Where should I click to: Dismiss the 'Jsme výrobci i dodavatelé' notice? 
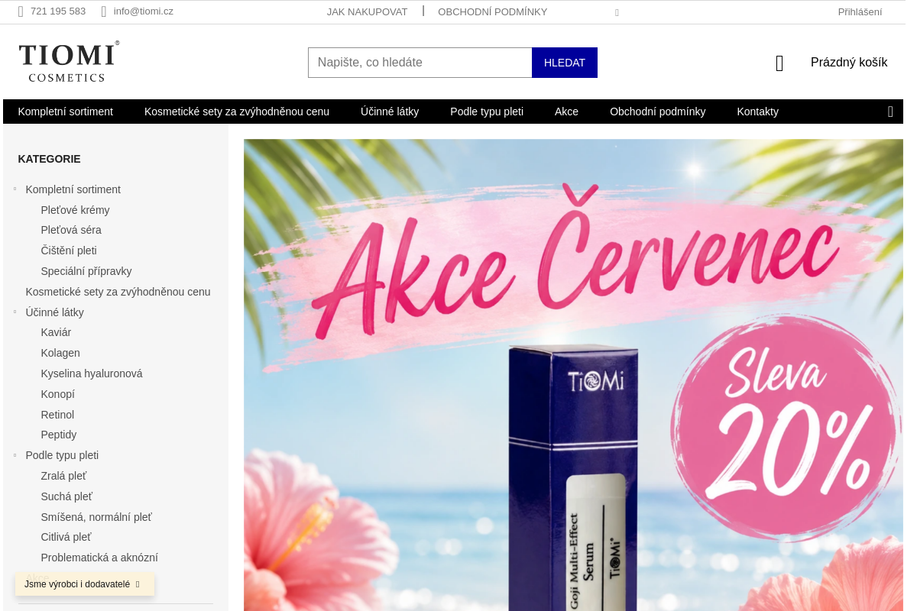[x=138, y=584]
